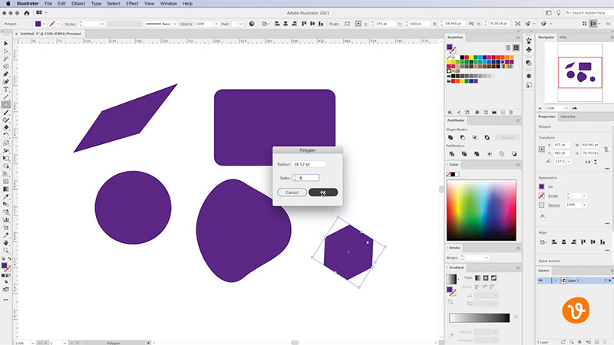Select Radial Gradient type icon
The width and height of the screenshot is (614, 345).
(486, 278)
